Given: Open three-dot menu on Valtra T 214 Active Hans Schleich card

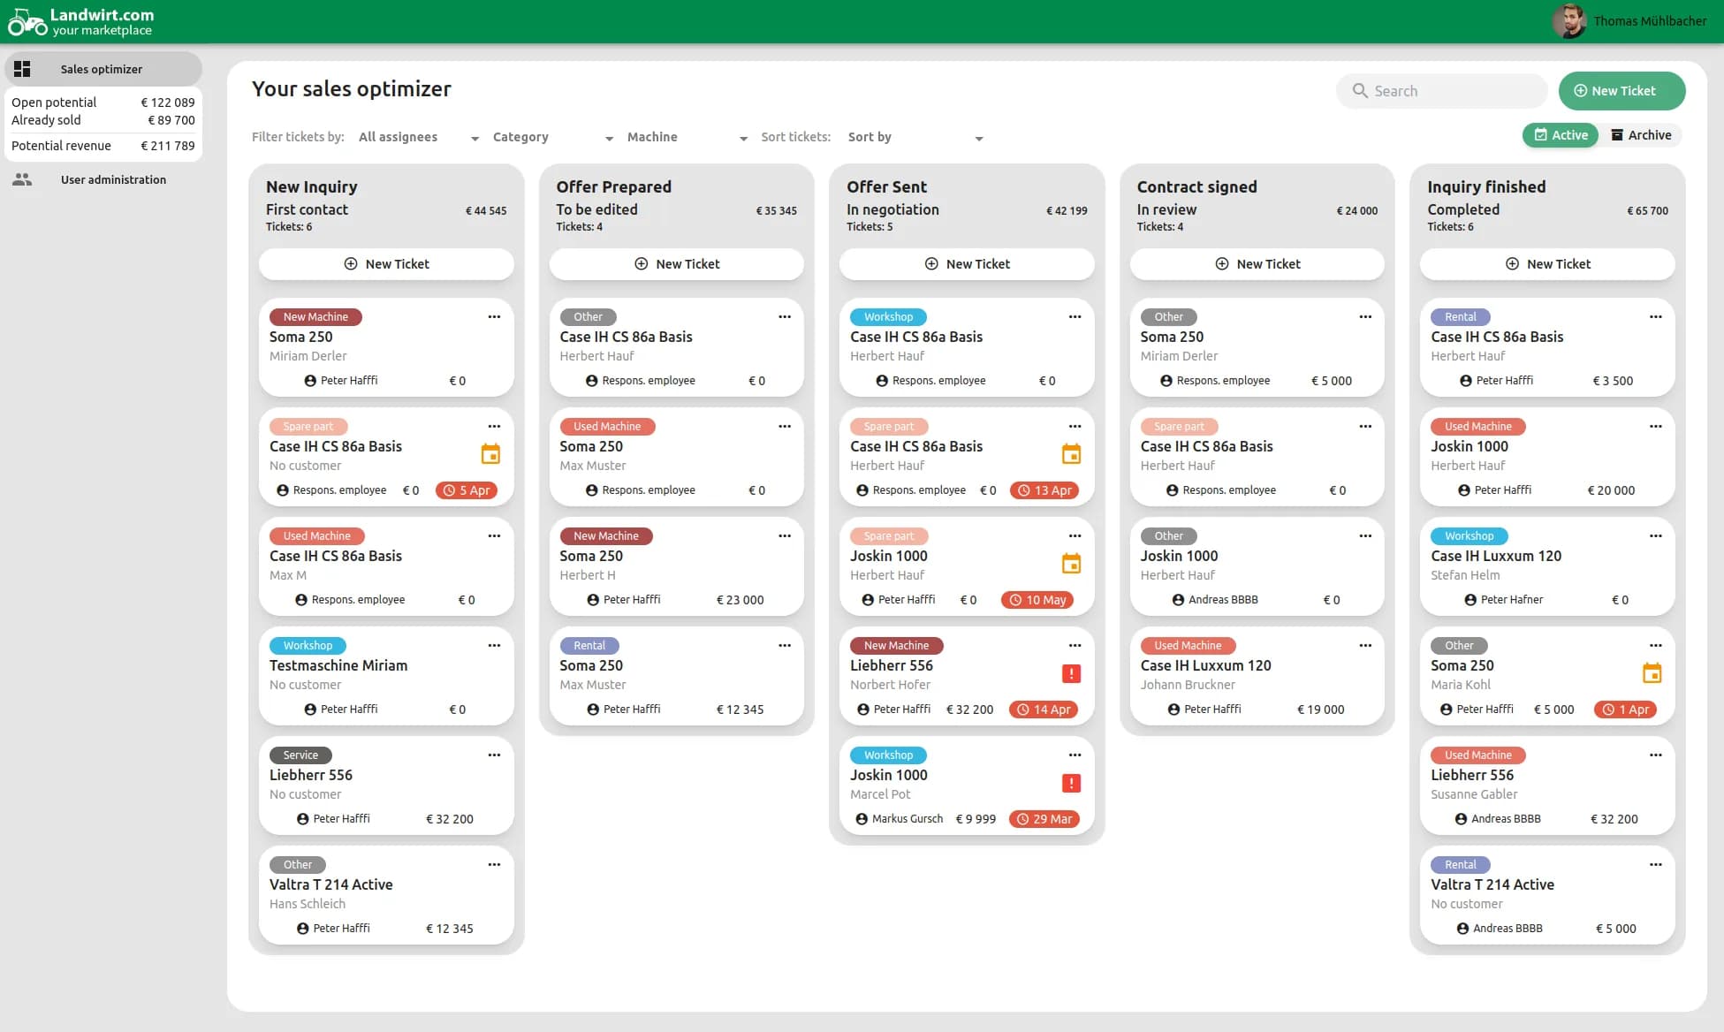Looking at the screenshot, I should click(x=494, y=865).
